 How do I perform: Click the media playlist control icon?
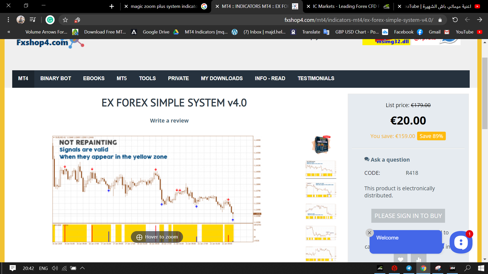tap(33, 20)
